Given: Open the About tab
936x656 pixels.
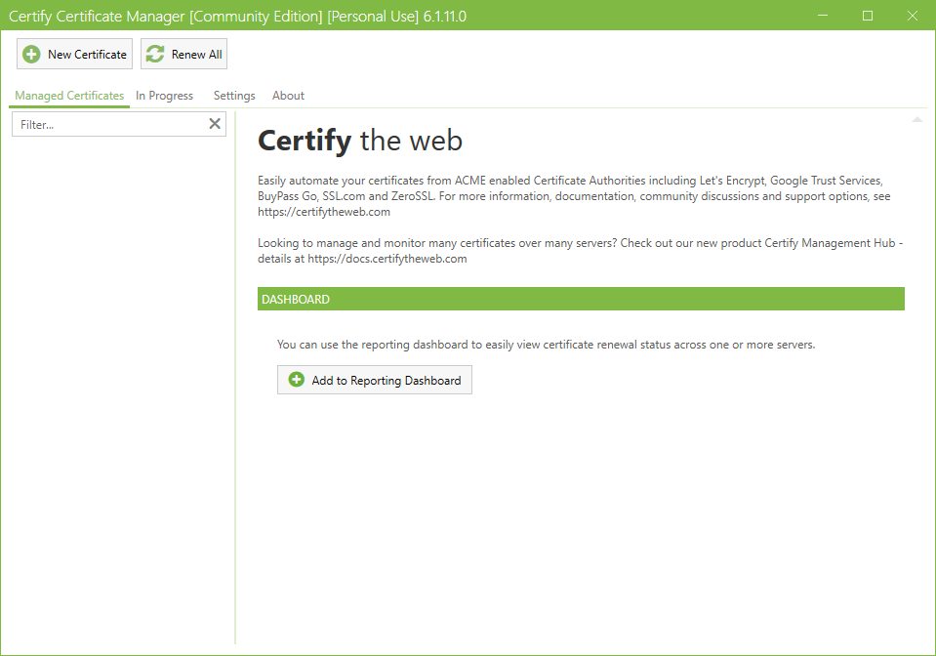Looking at the screenshot, I should pyautogui.click(x=288, y=96).
